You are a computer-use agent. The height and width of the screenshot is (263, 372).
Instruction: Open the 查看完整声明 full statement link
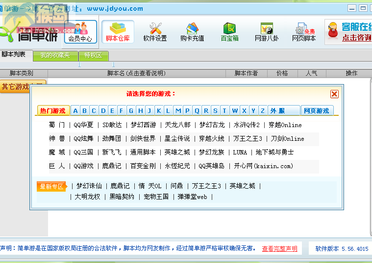(x=280, y=248)
